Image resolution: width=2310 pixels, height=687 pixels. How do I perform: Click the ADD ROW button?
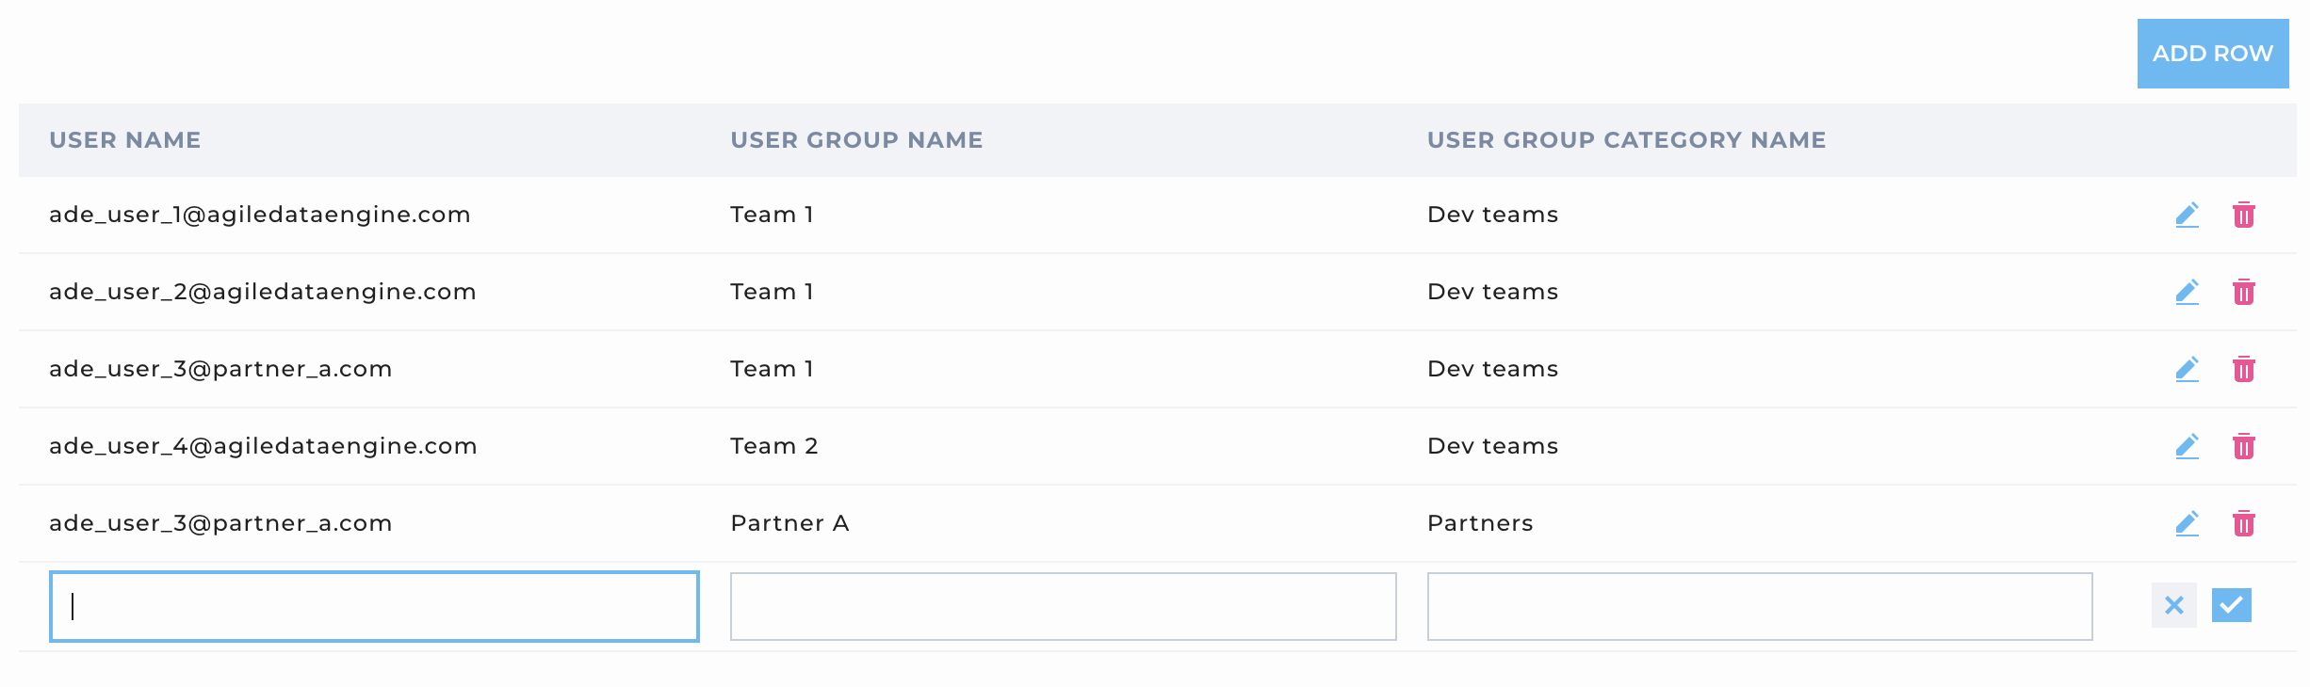pos(2212,54)
